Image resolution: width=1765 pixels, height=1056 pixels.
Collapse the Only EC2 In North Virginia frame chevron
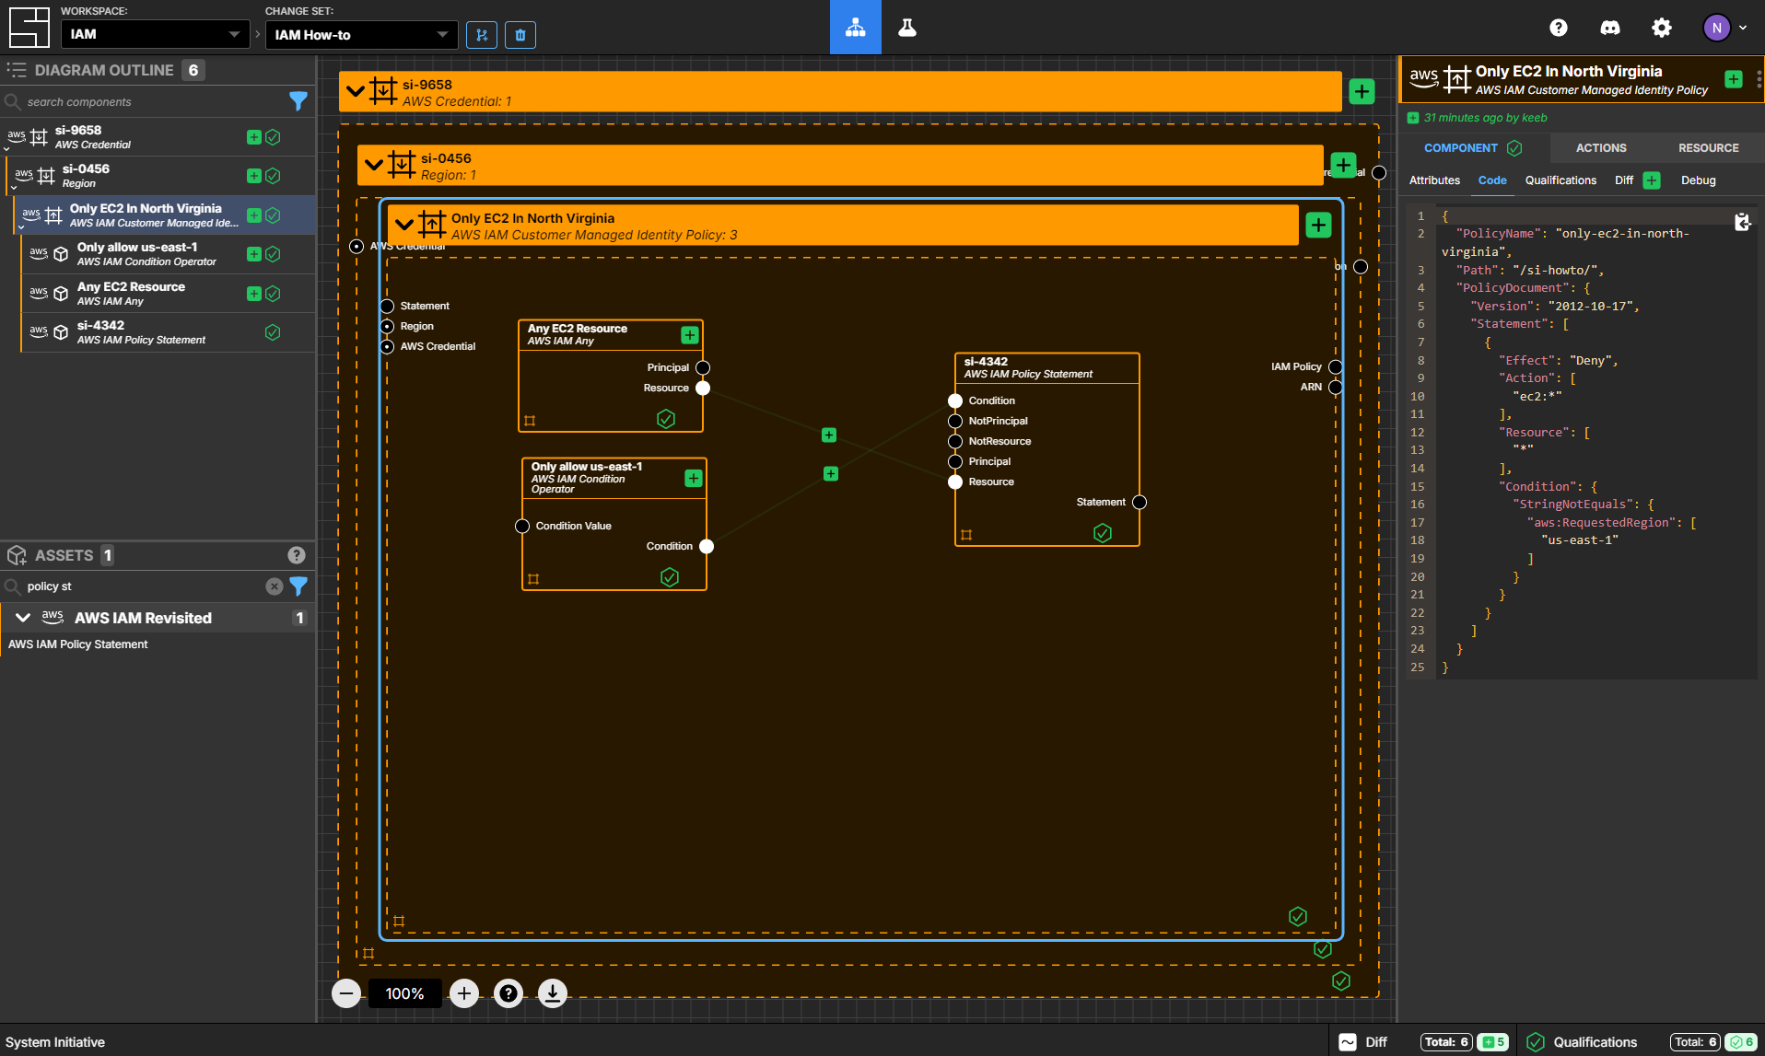click(x=404, y=225)
